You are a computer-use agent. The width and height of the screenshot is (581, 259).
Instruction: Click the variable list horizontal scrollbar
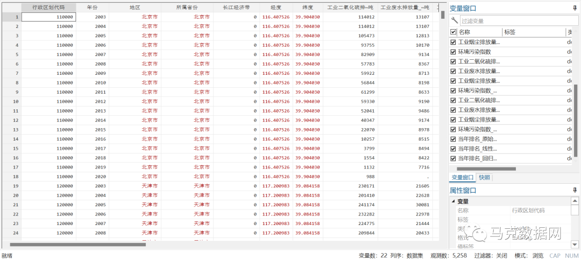coord(486,169)
